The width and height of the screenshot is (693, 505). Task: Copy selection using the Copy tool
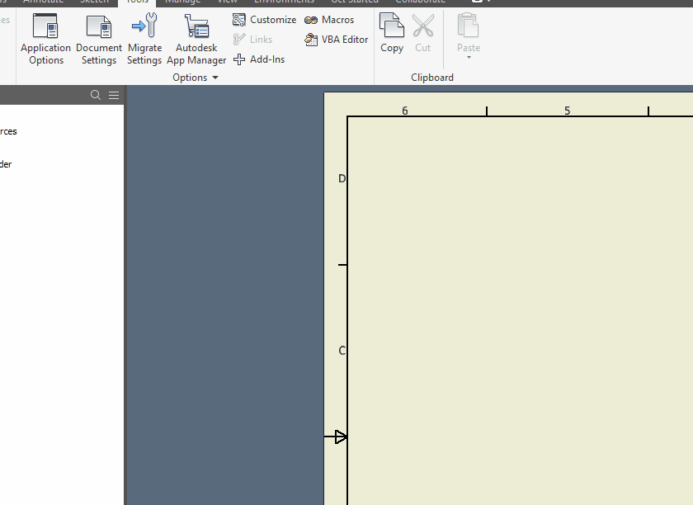(391, 33)
